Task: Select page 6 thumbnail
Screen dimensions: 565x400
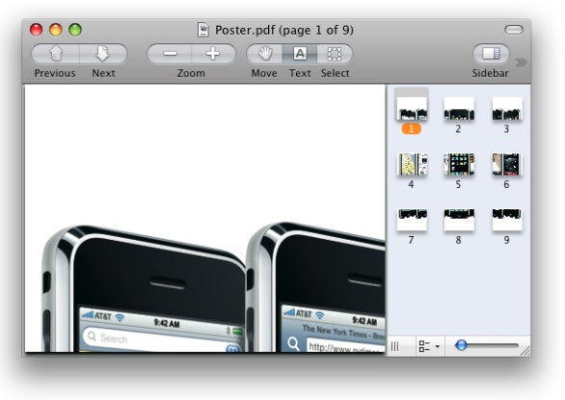Action: tap(507, 164)
